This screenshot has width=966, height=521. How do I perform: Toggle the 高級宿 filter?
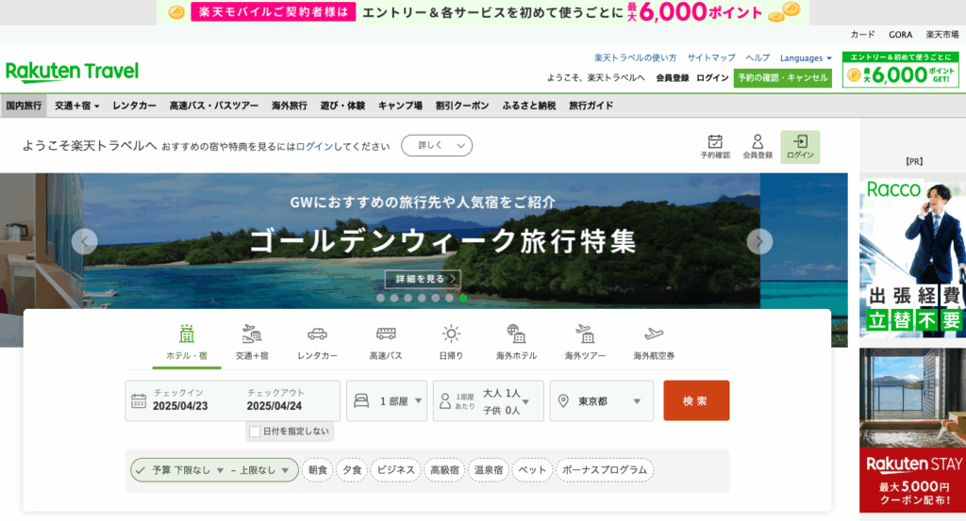tap(444, 470)
